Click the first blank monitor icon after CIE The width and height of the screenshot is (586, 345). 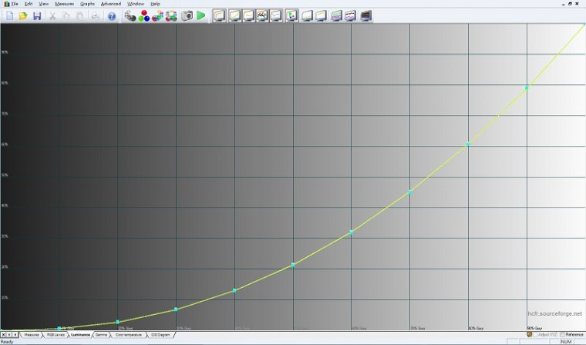[307, 15]
